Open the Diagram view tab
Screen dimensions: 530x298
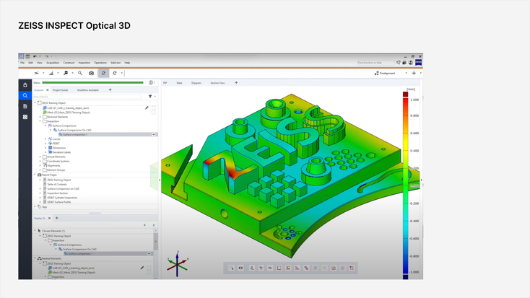[196, 83]
